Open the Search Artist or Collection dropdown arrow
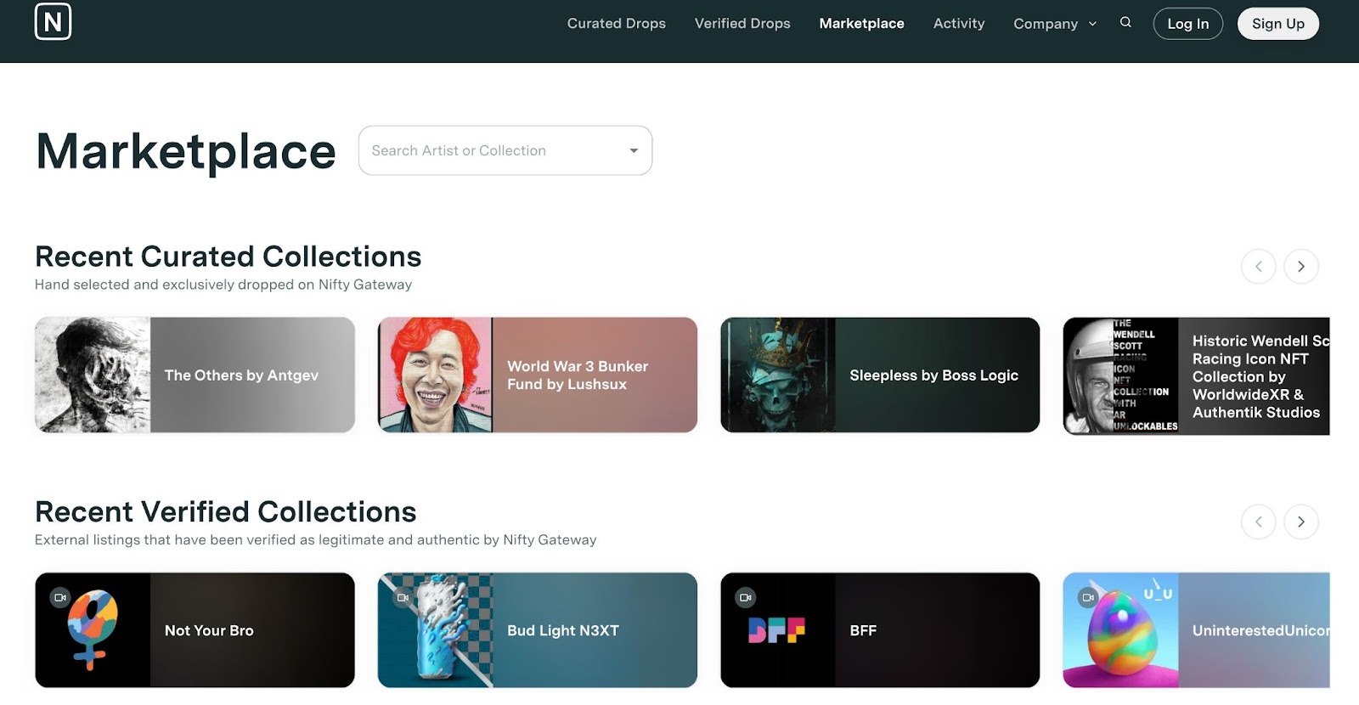This screenshot has width=1359, height=705. pos(634,150)
